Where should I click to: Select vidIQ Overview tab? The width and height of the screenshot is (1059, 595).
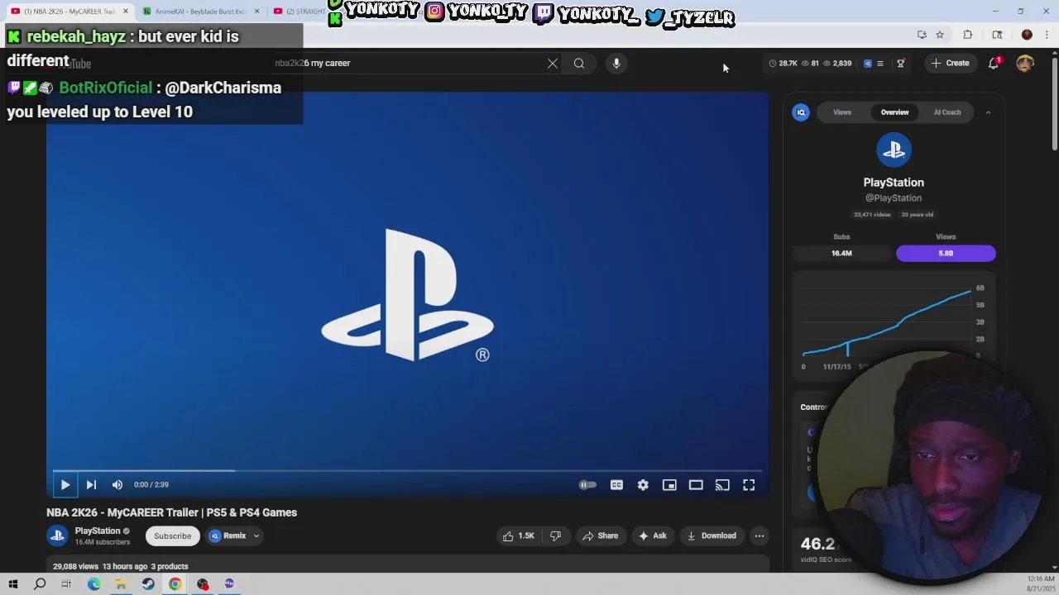pyautogui.click(x=894, y=112)
